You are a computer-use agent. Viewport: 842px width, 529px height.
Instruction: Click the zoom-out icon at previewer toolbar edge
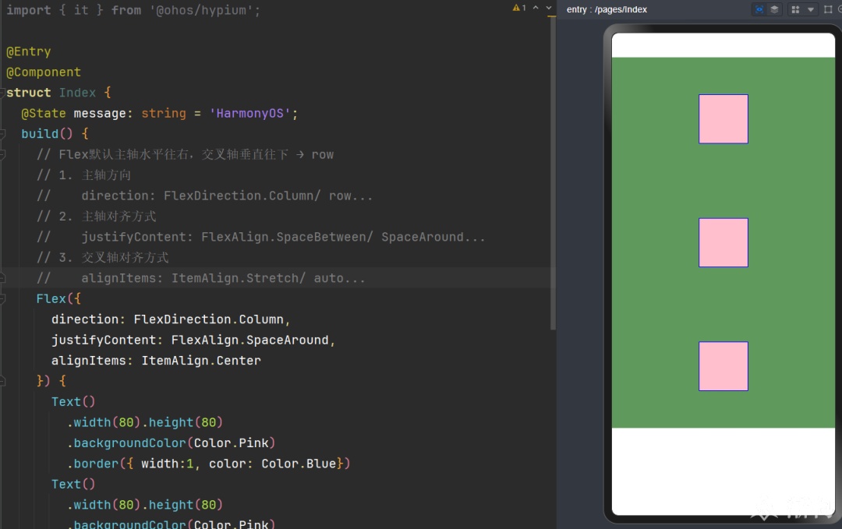click(x=840, y=9)
